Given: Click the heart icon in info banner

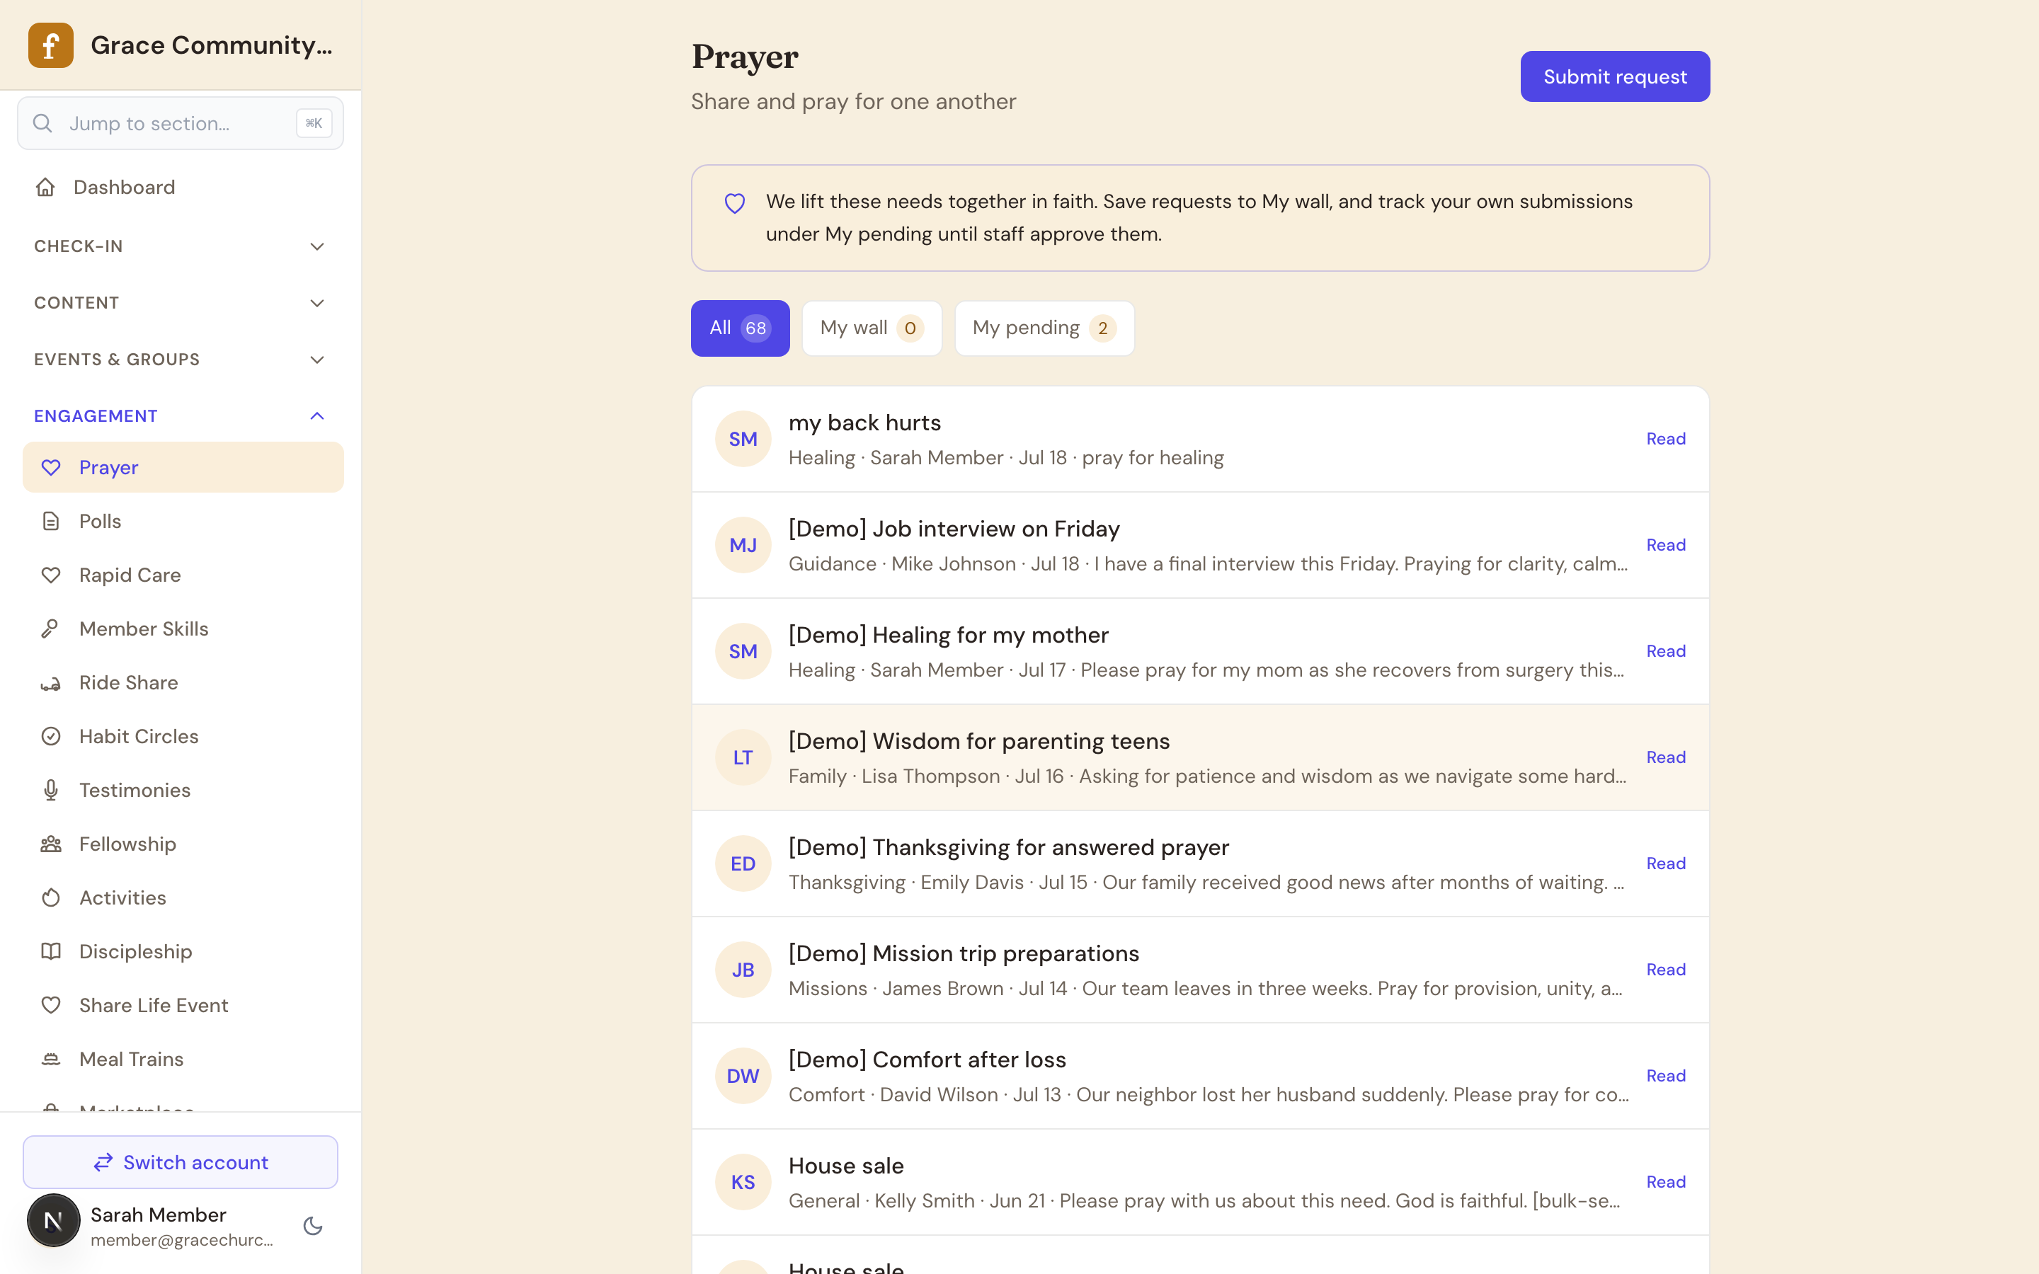Looking at the screenshot, I should pos(735,203).
